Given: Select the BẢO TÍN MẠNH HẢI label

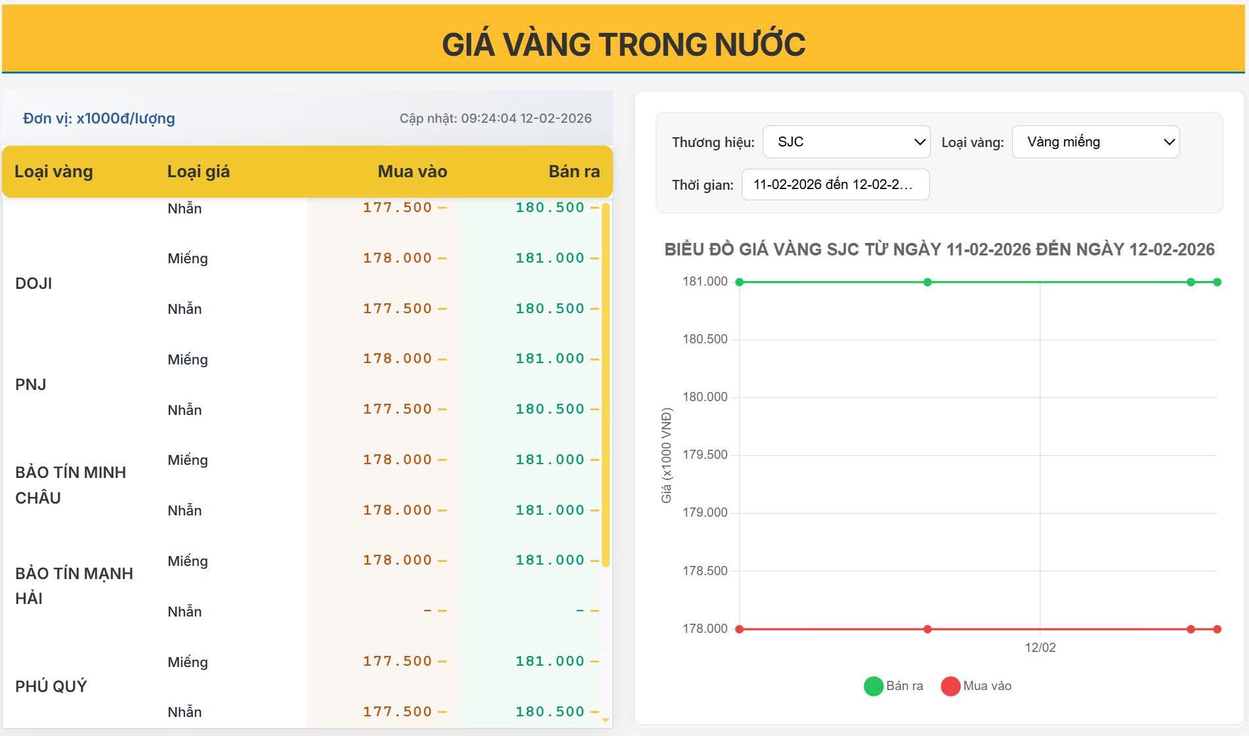Looking at the screenshot, I should (x=74, y=586).
